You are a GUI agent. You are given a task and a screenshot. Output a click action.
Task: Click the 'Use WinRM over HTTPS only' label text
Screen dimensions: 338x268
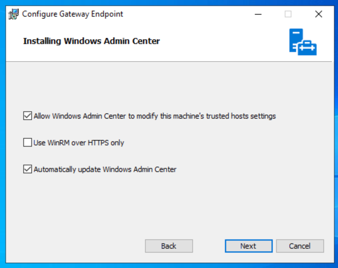click(x=79, y=143)
